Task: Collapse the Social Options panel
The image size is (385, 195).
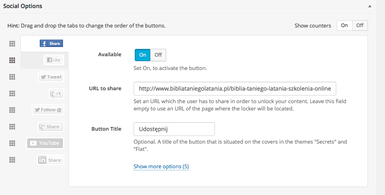Action: click(x=370, y=6)
